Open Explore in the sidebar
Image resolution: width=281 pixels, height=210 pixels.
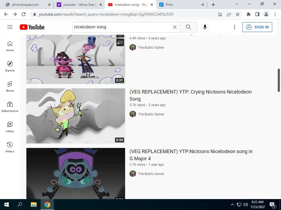(10, 66)
